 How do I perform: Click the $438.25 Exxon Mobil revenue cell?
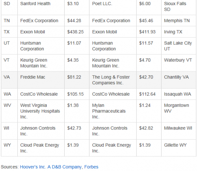[77, 32]
